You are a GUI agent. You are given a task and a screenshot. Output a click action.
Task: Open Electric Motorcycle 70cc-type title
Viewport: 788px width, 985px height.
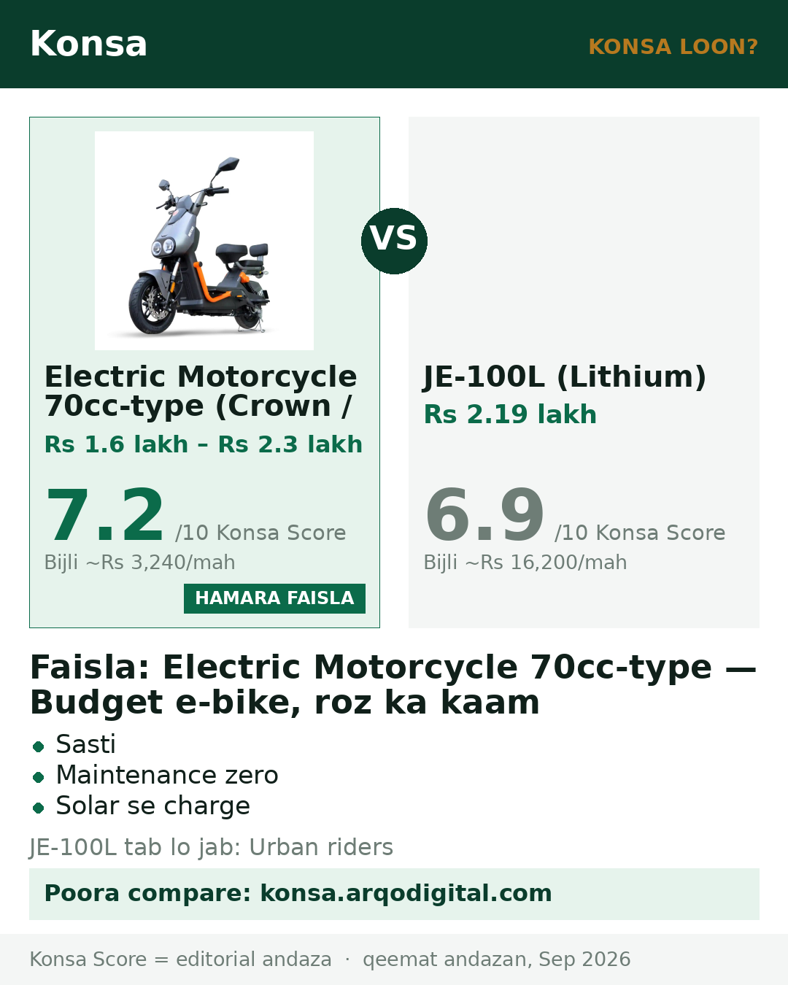pos(201,391)
